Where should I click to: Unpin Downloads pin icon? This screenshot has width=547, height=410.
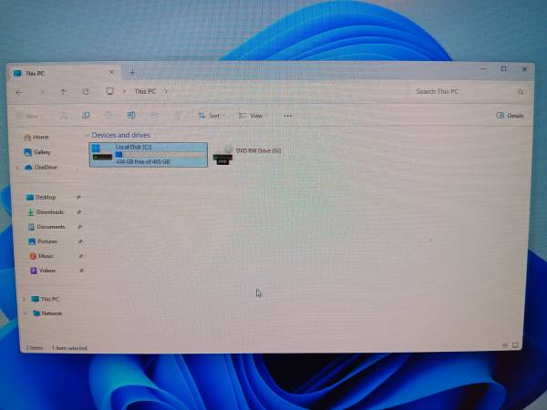[79, 211]
